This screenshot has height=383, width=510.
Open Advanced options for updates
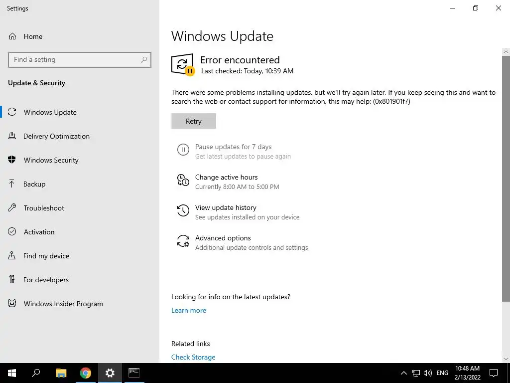[x=223, y=238]
